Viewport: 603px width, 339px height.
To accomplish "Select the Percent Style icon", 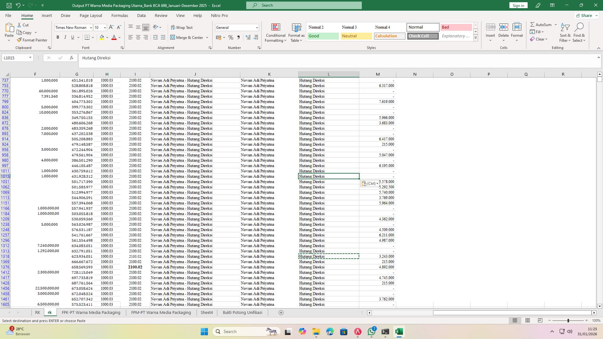I will (231, 37).
